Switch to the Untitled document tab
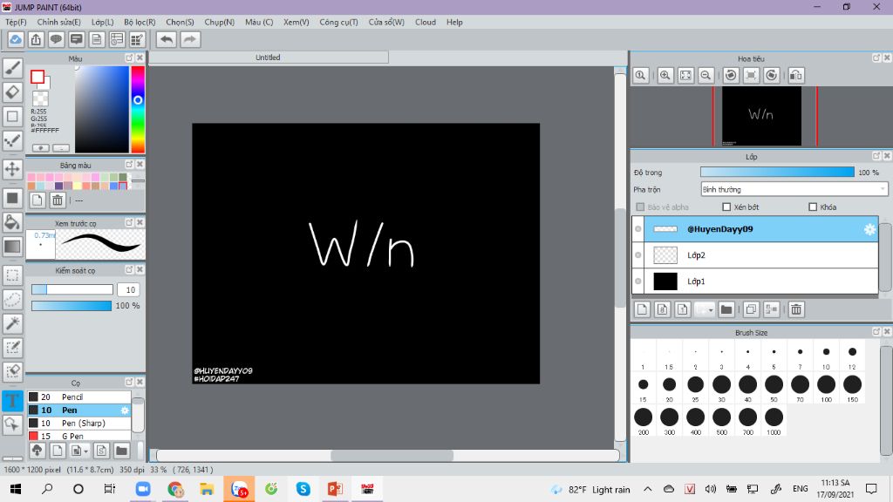This screenshot has height=502, width=893. [268, 58]
